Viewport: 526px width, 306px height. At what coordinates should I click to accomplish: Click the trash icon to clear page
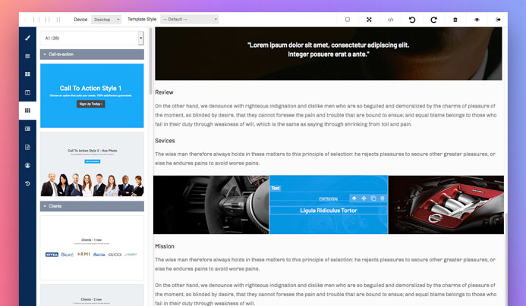pos(455,20)
